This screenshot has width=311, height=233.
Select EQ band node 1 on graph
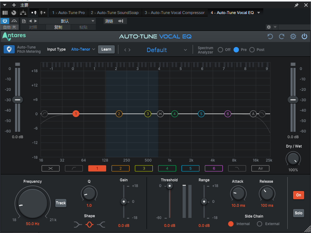point(76,114)
